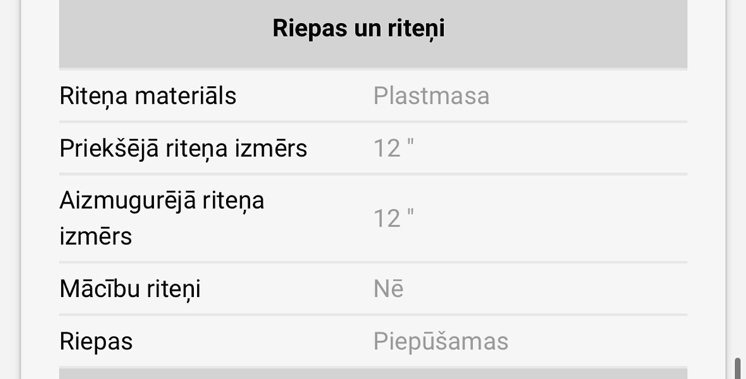Click the Piepūšamas tire value
Viewport: 746px width, 379px height.
tap(441, 342)
